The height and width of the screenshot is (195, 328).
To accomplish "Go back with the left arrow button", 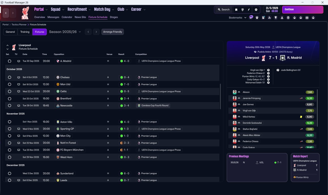I will pyautogui.click(x=6, y=13).
